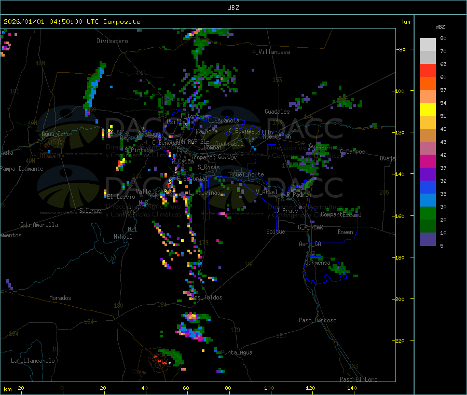Click the red radar echo near Lag.Llancanelo volcano
This screenshot has height=395, width=467.
(164, 363)
